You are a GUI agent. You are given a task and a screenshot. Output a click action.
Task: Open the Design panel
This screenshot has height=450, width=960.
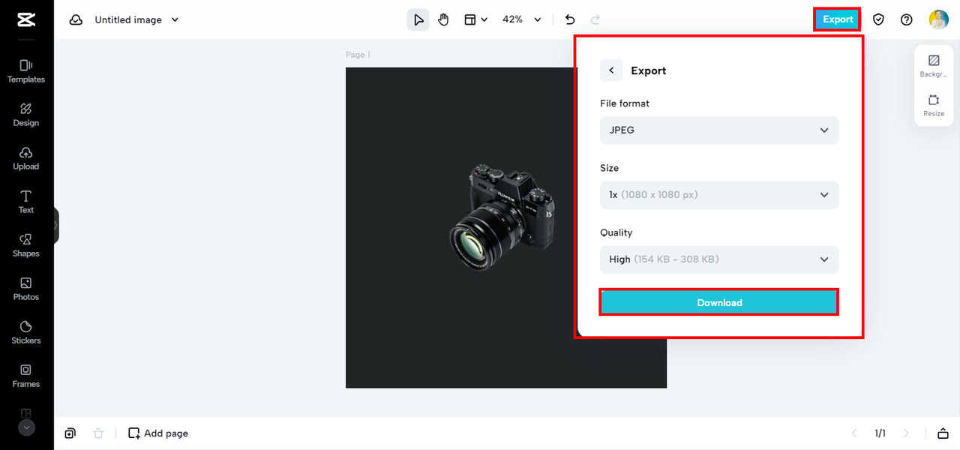(x=26, y=115)
